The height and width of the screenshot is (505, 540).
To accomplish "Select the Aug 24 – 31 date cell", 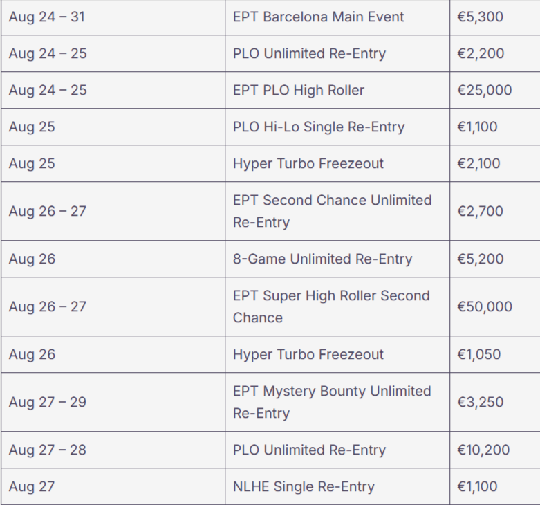I will pos(47,17).
